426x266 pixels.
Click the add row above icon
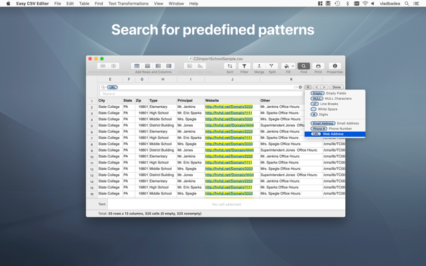click(137, 66)
